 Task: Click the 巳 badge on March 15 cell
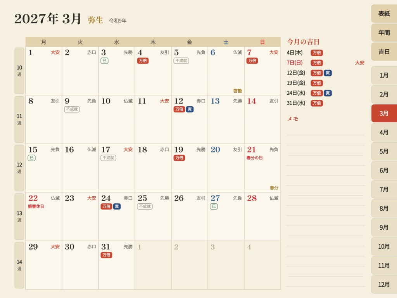(x=31, y=158)
